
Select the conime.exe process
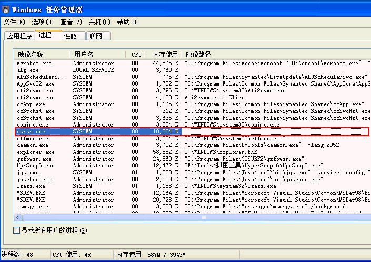(x=193, y=124)
